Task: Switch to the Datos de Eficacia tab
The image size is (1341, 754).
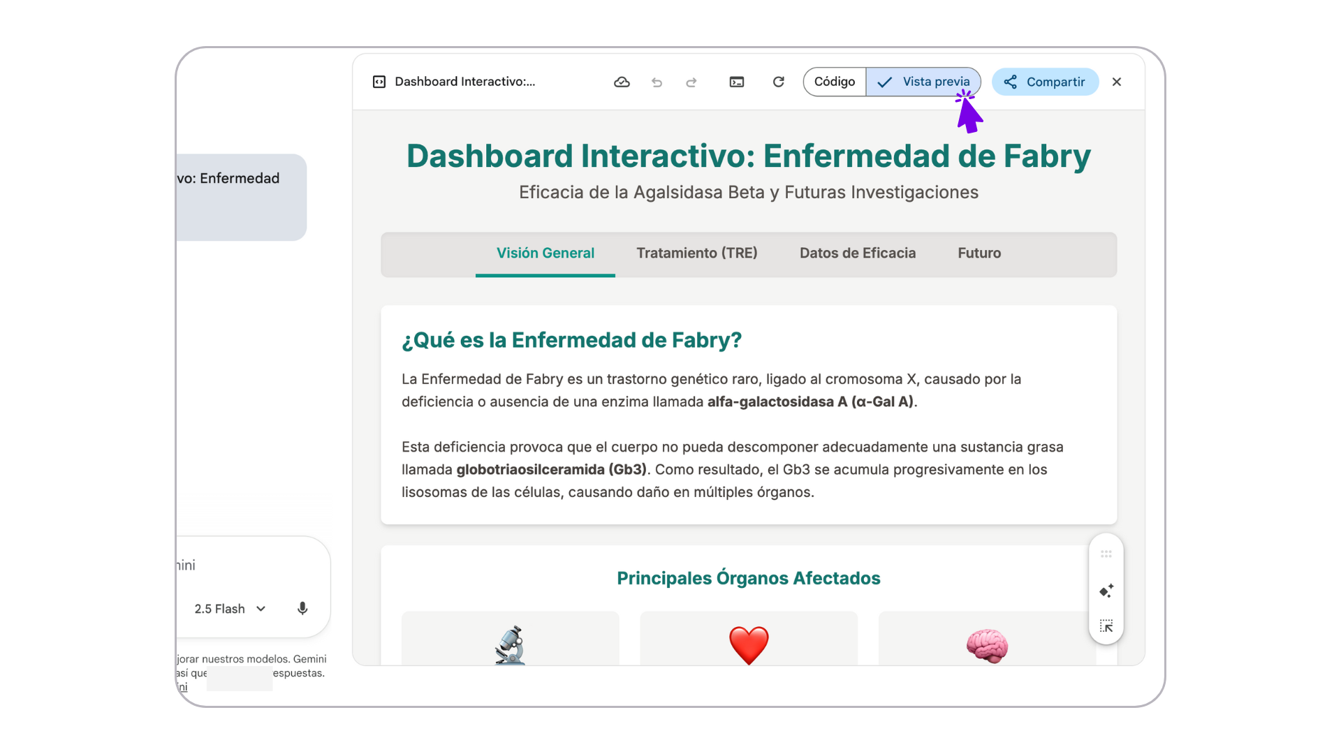Action: pos(857,253)
